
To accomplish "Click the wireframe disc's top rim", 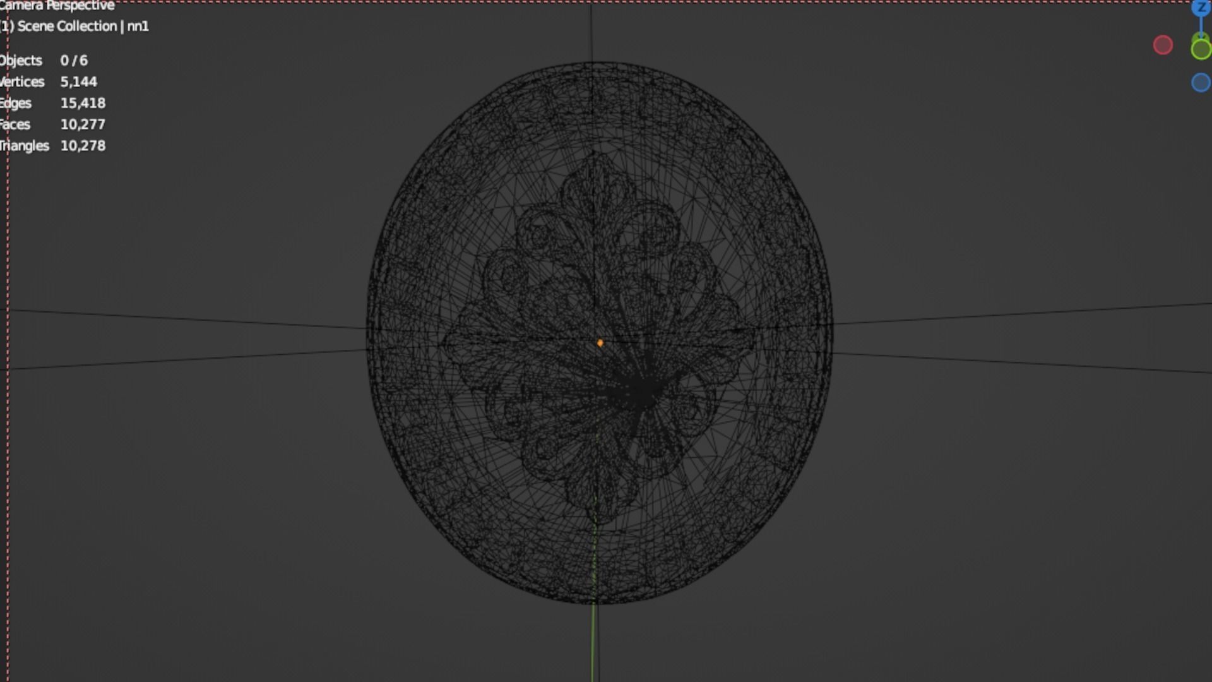I will click(593, 63).
